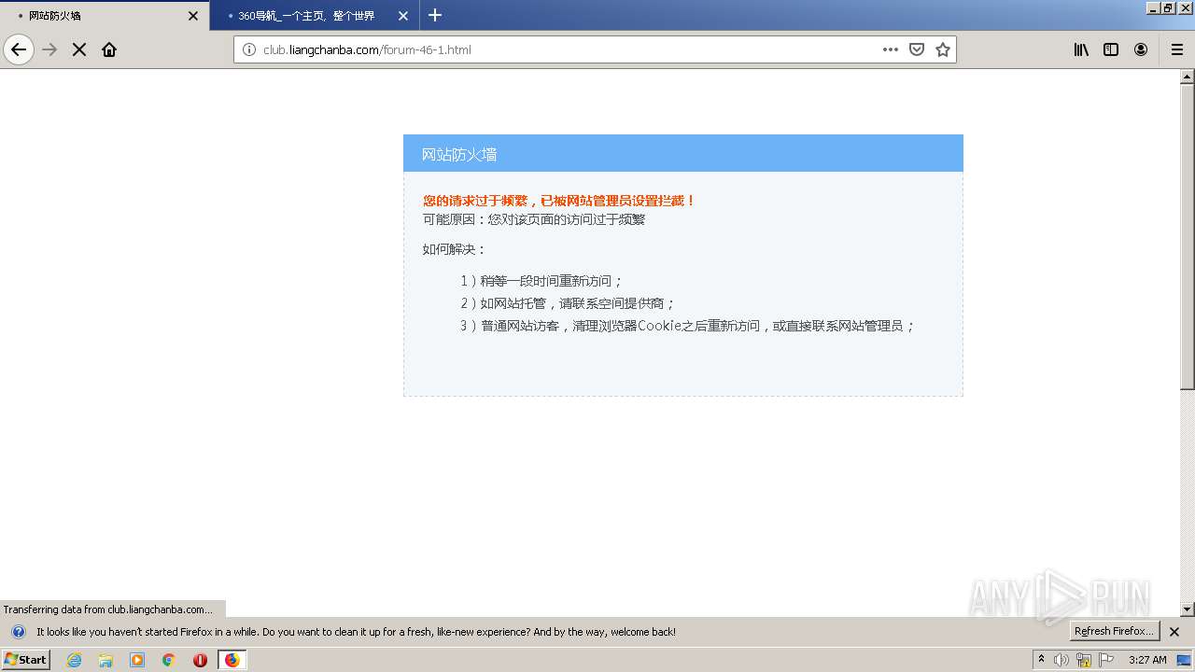Click the scrollbar down arrow
This screenshot has height=672, width=1195.
[1188, 609]
